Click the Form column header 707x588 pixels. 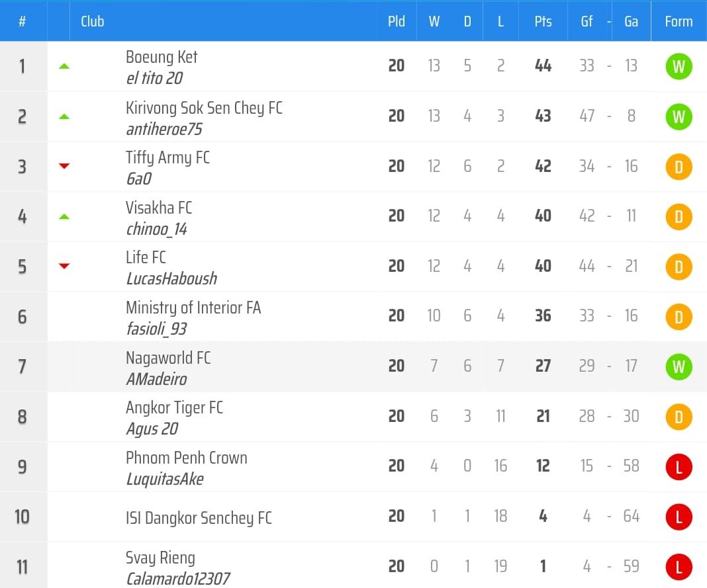(679, 21)
